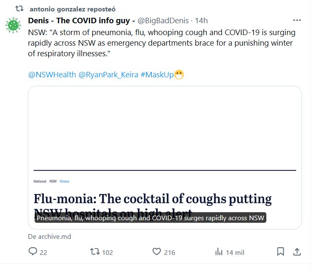
Task: Repost this tweet using the retweet icon
Action: [x=96, y=252]
